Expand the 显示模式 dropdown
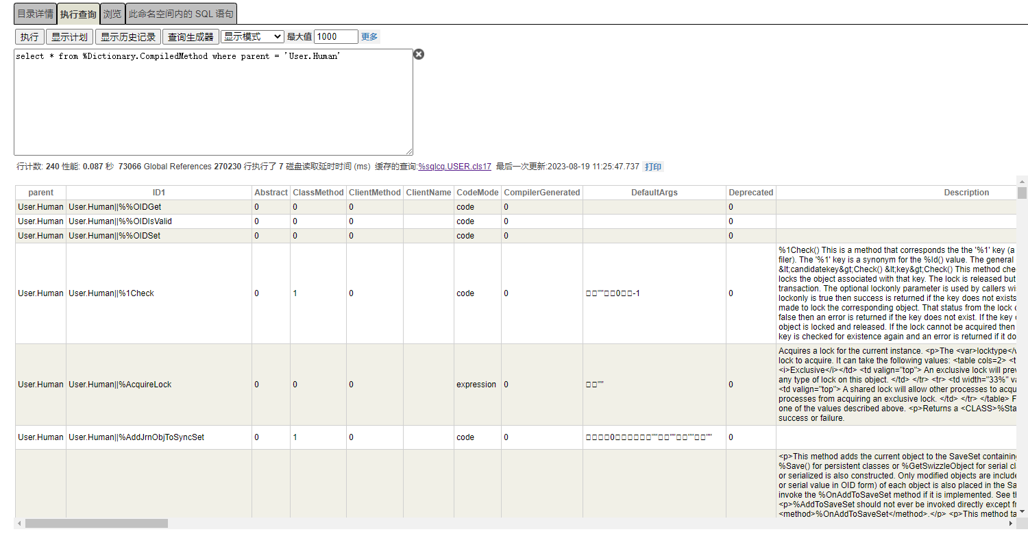1028x534 pixels. coord(252,37)
